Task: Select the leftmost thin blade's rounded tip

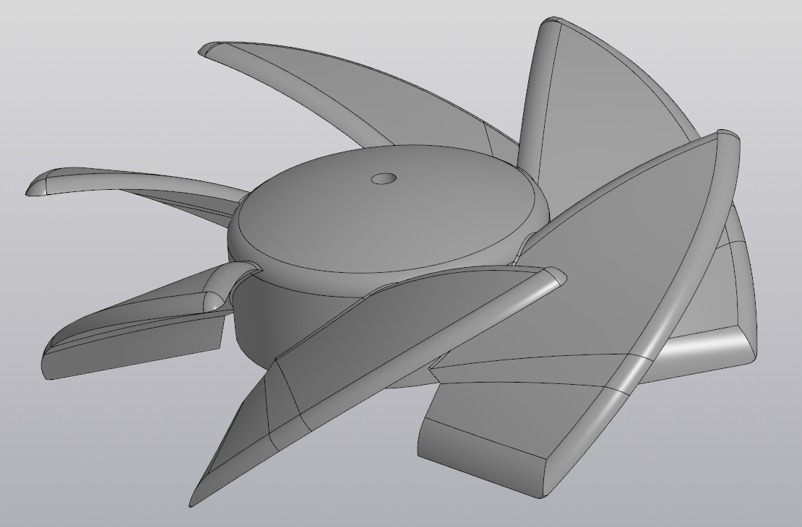Action: click(x=38, y=186)
